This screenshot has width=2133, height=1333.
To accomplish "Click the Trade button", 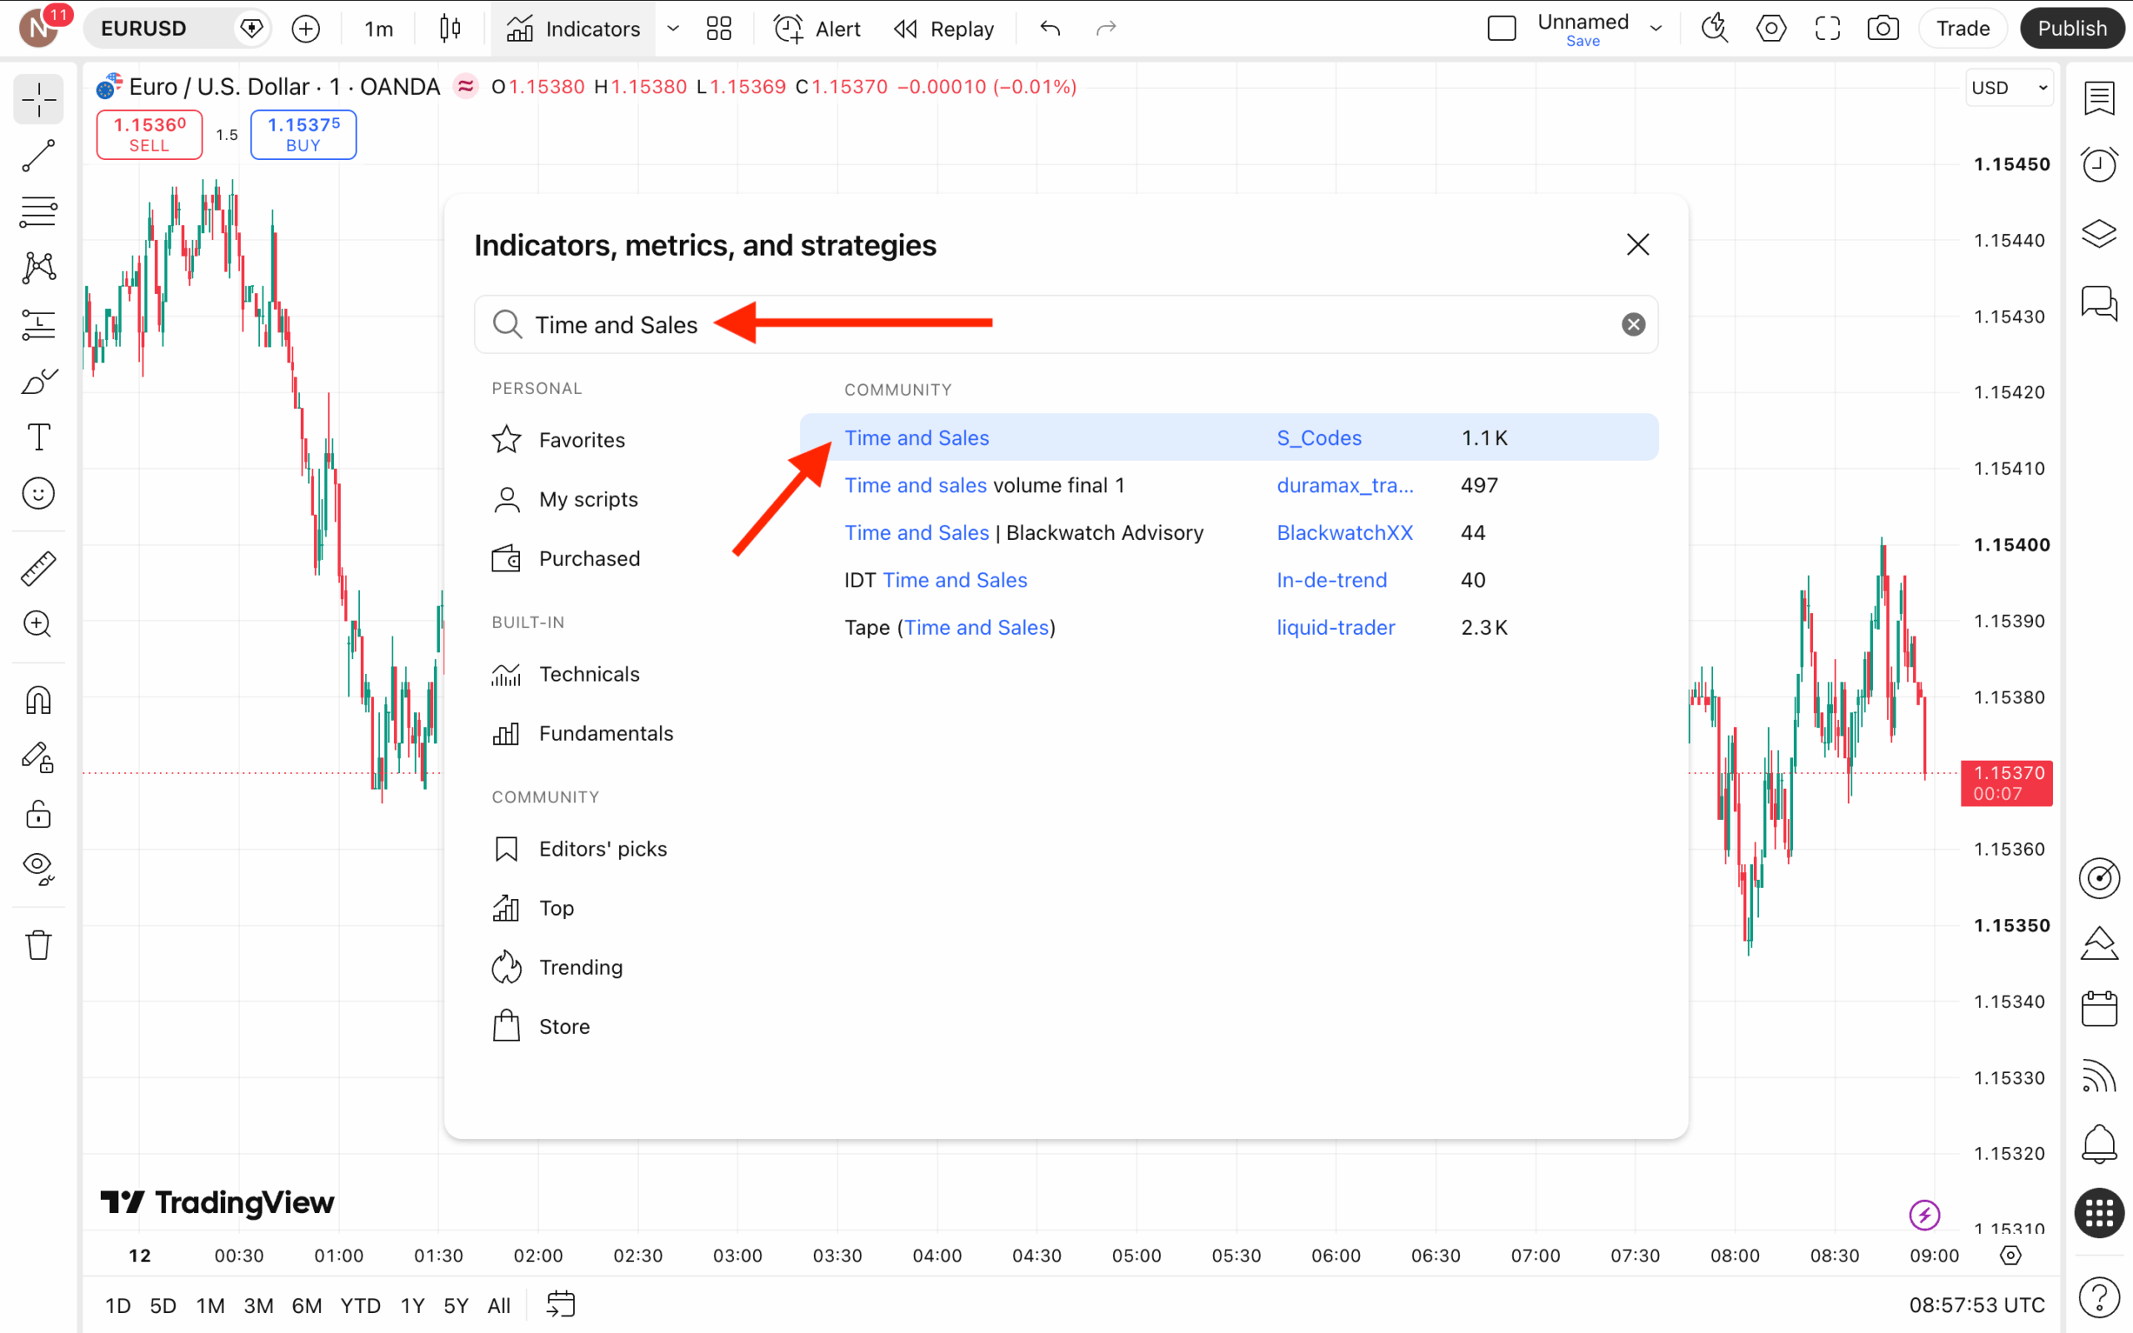I will pos(1963,28).
